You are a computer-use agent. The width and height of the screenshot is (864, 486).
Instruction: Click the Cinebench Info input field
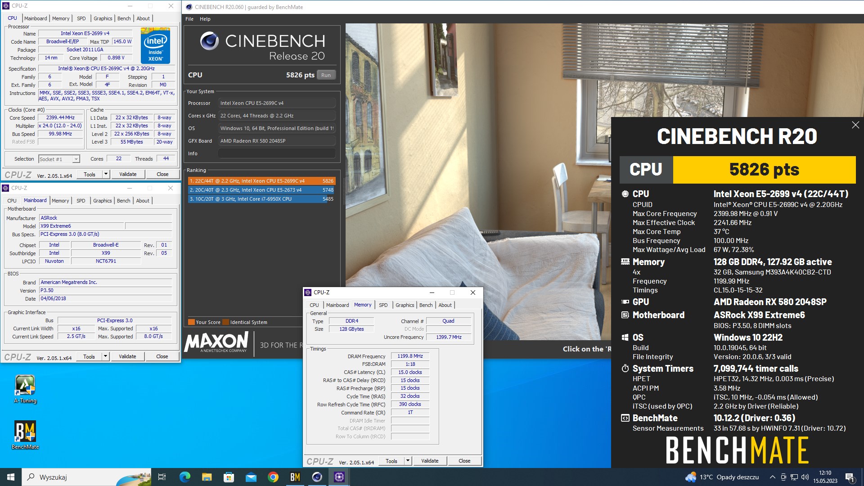coord(277,153)
